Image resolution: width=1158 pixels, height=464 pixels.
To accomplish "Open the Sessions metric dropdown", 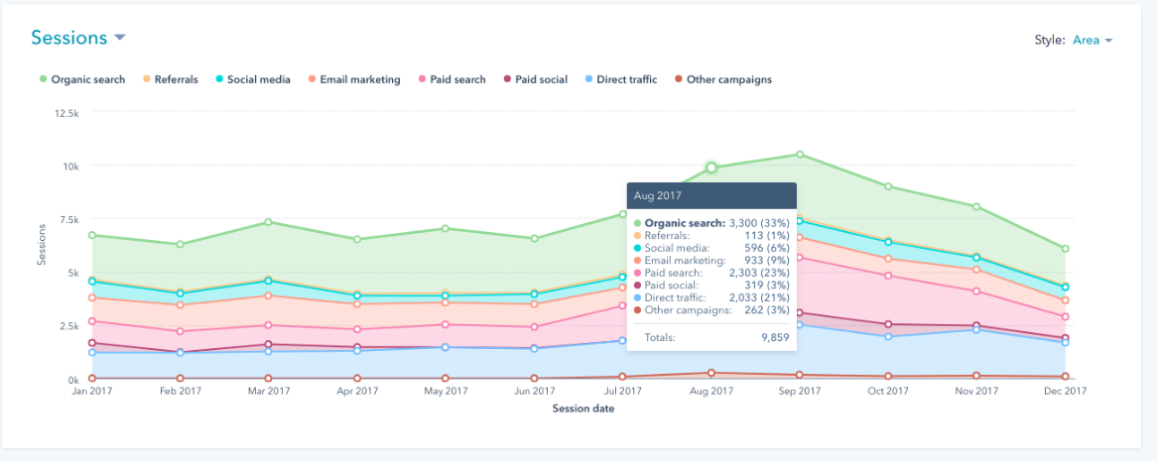I will coord(78,38).
